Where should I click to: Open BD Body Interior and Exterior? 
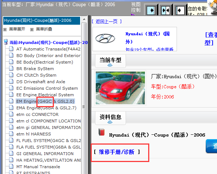(x=48, y=56)
